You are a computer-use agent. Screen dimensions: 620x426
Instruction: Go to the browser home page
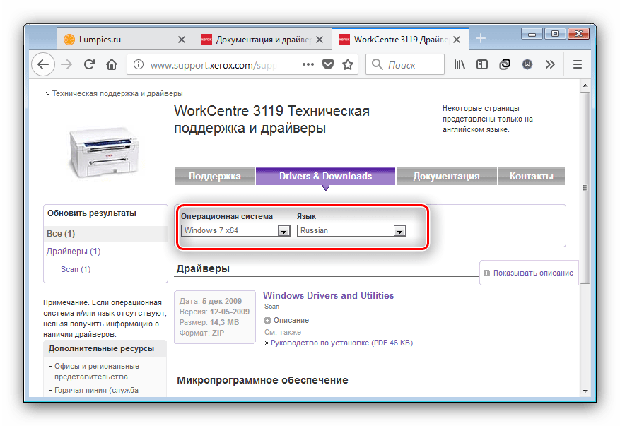tap(111, 64)
